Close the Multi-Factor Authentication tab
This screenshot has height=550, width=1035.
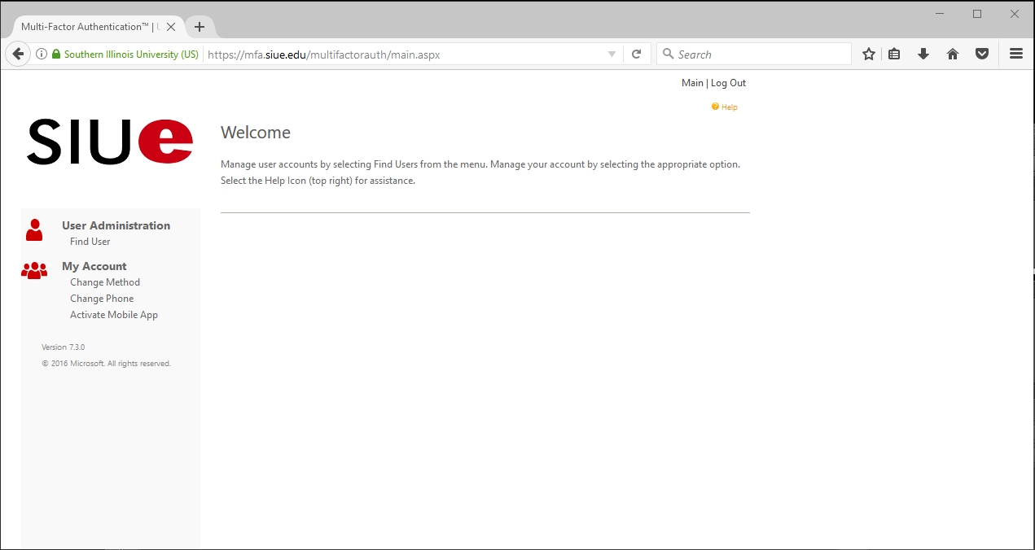(171, 27)
